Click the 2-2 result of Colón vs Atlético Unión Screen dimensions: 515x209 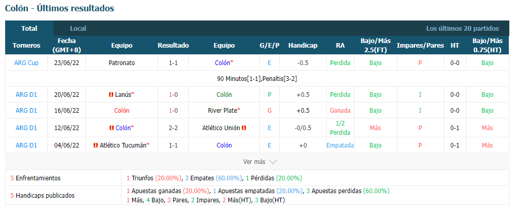pos(173,128)
